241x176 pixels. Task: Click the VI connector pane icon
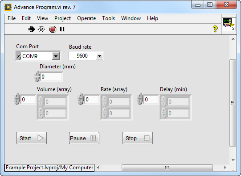tap(229, 24)
